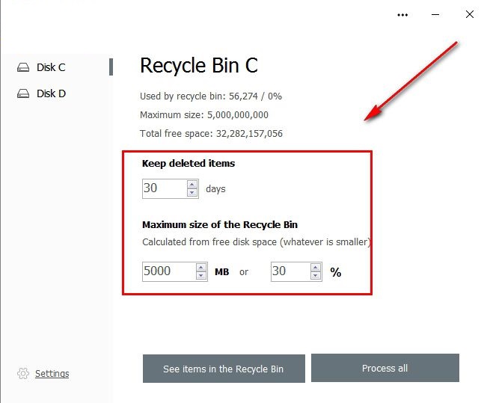Click 'Used by recycle bin: 56,274 / 0%' text
The image size is (487, 403).
coord(211,96)
